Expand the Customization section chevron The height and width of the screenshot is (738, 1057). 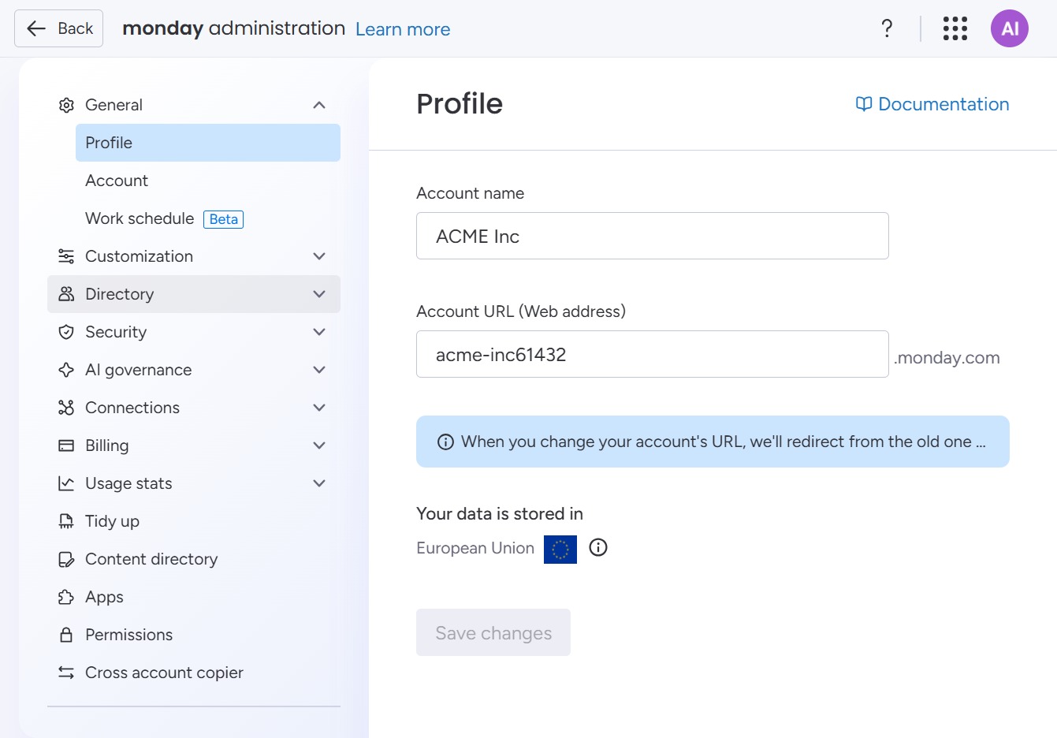[319, 256]
